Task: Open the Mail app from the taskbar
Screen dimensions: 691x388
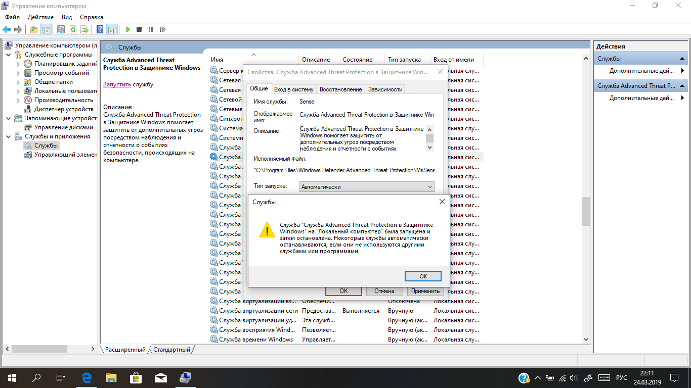Action: click(160, 377)
